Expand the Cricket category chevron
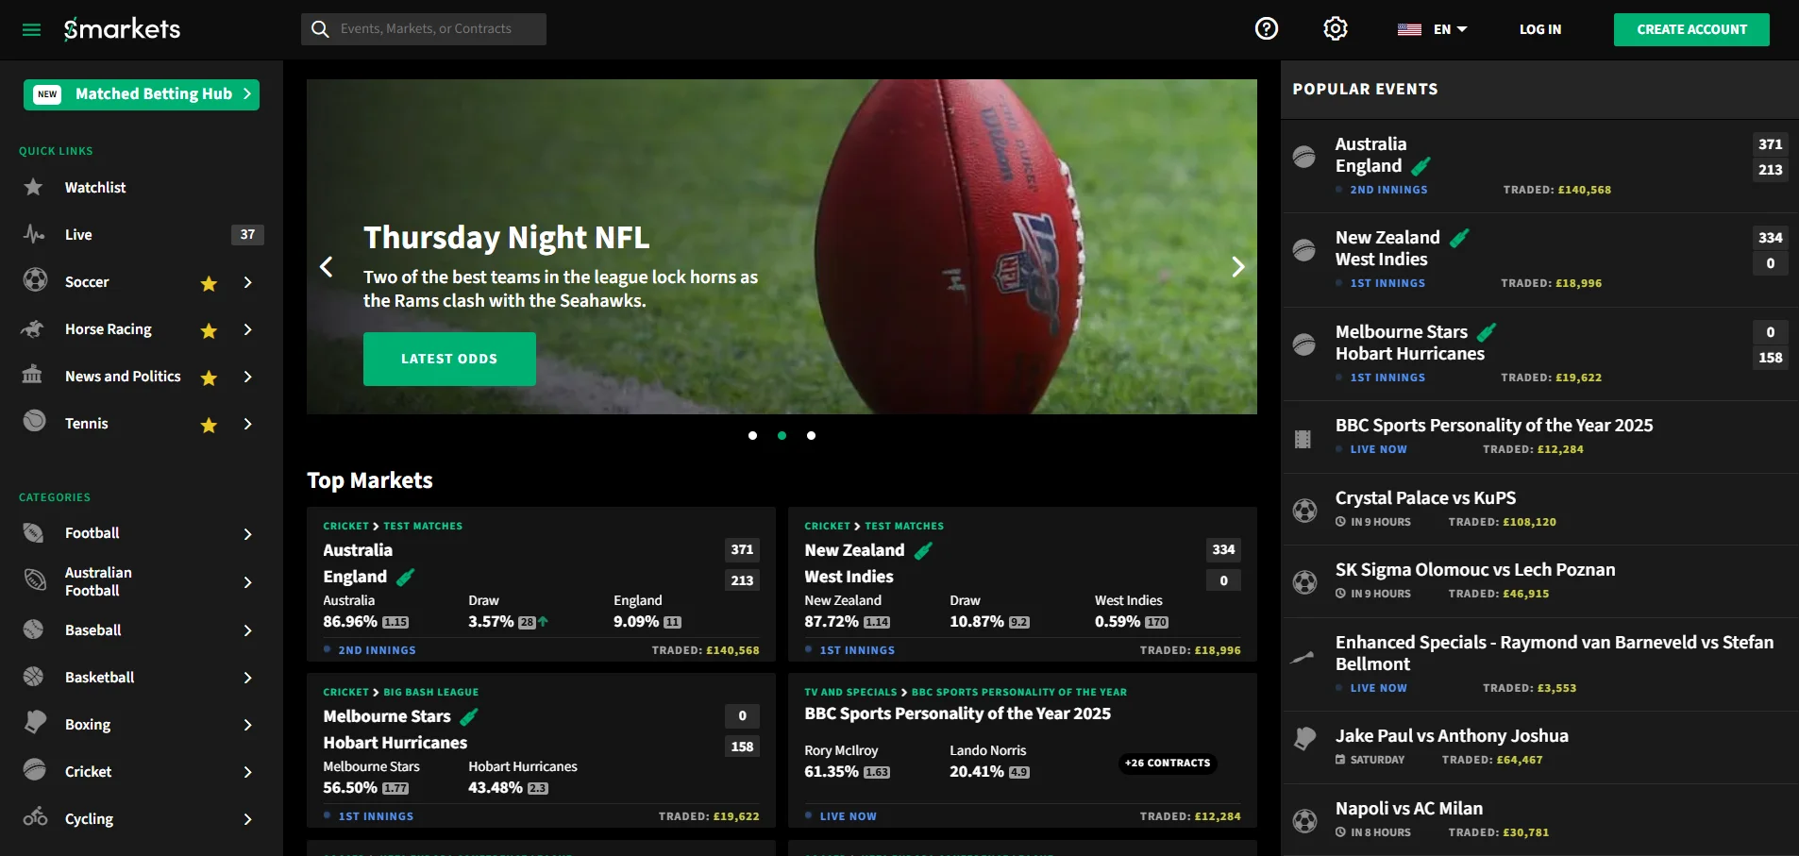1799x856 pixels. 247,772
